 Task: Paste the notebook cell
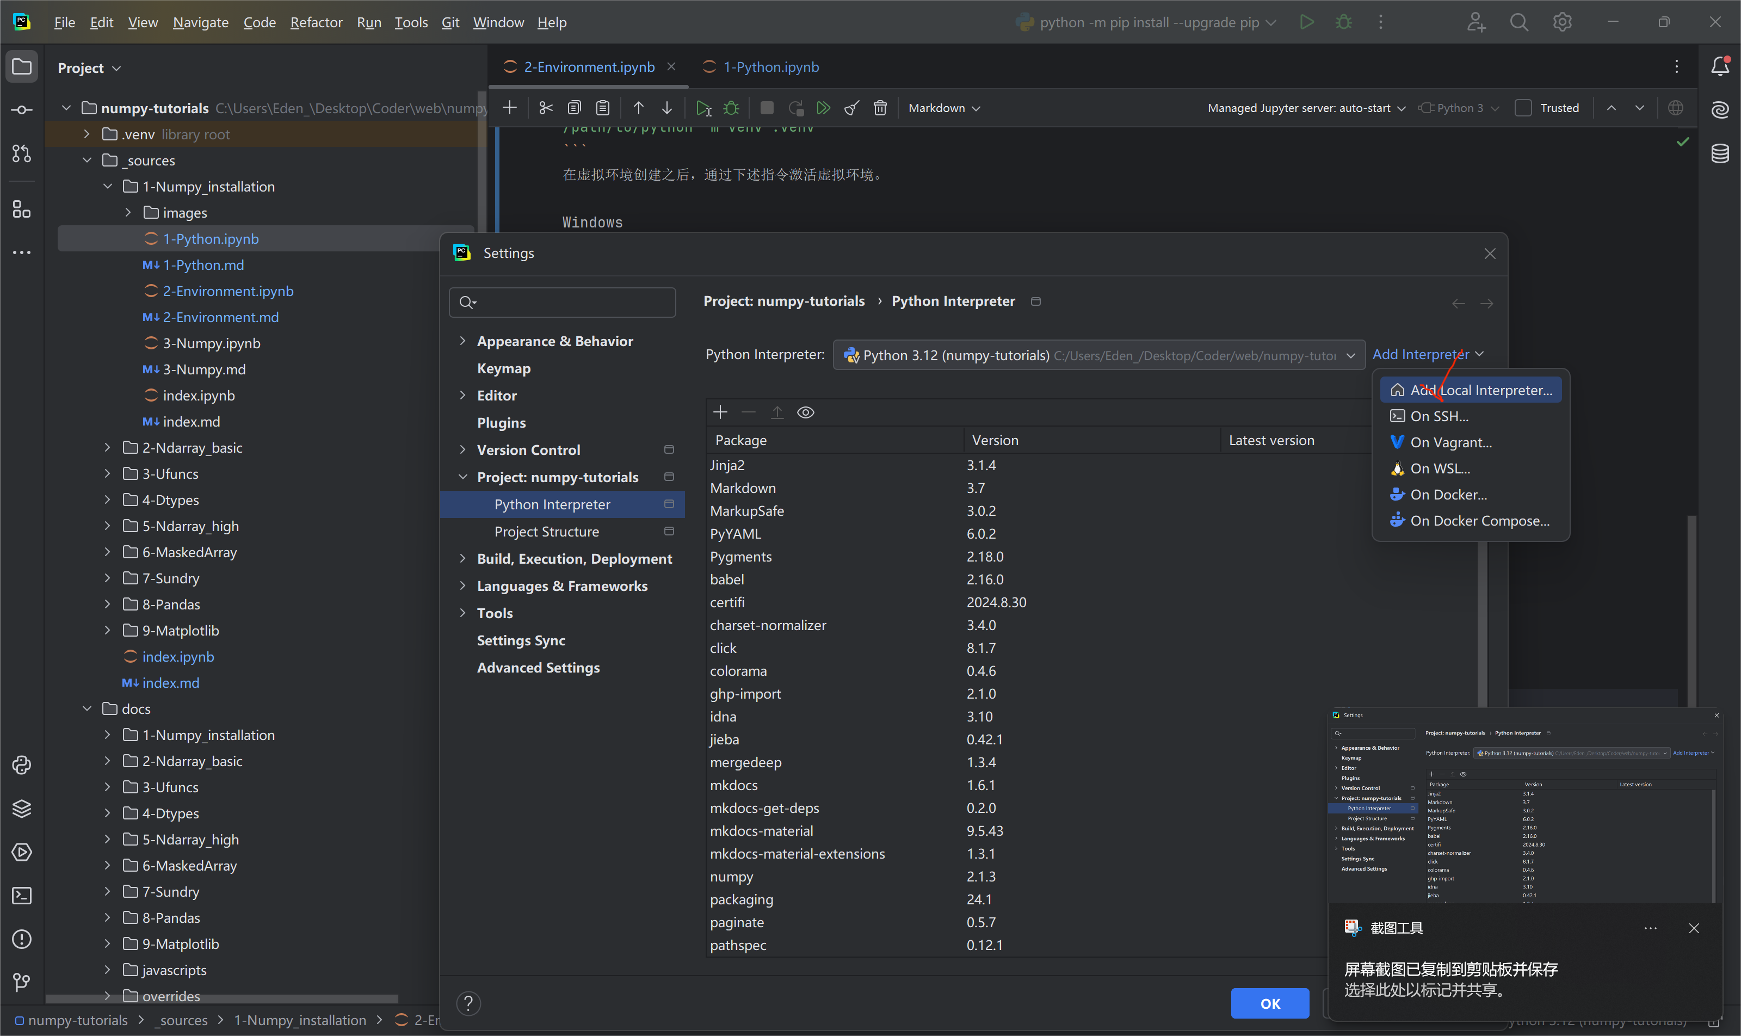click(x=602, y=108)
